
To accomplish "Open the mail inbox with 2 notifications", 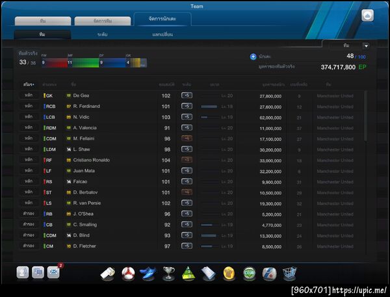I will tap(53, 272).
